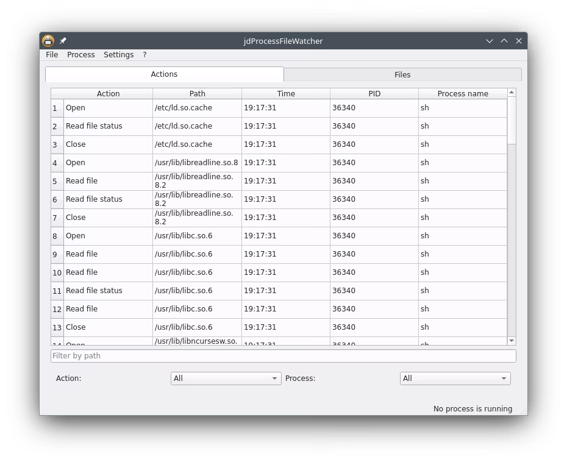
Task: Open the File menu
Action: tap(52, 55)
